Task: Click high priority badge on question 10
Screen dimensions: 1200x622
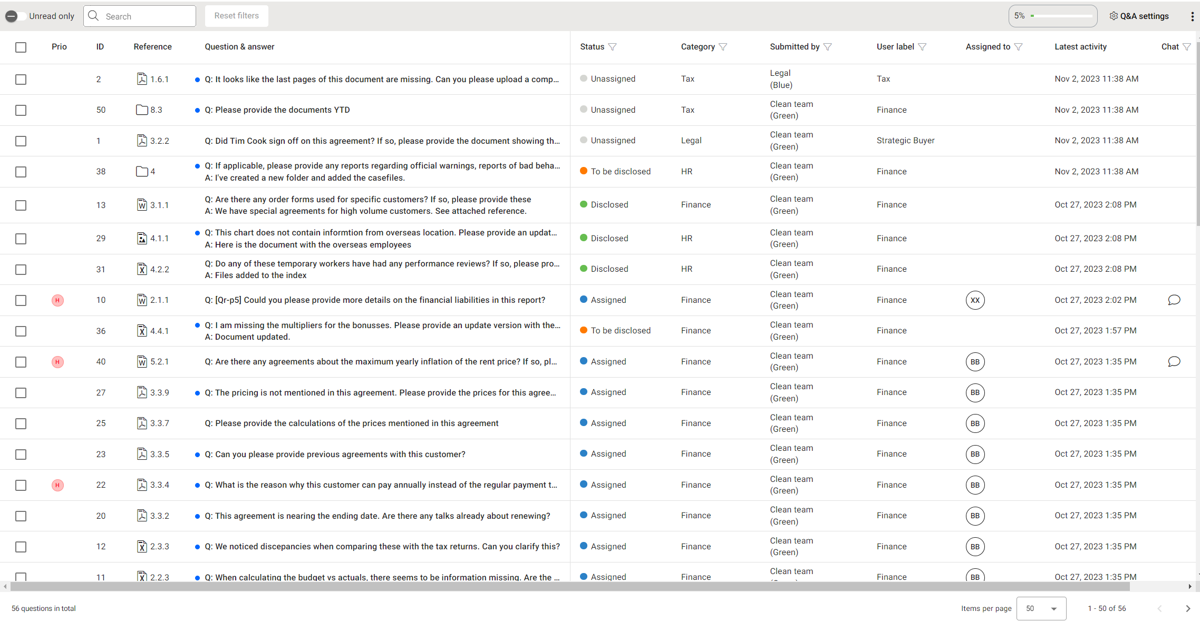Action: click(x=57, y=300)
